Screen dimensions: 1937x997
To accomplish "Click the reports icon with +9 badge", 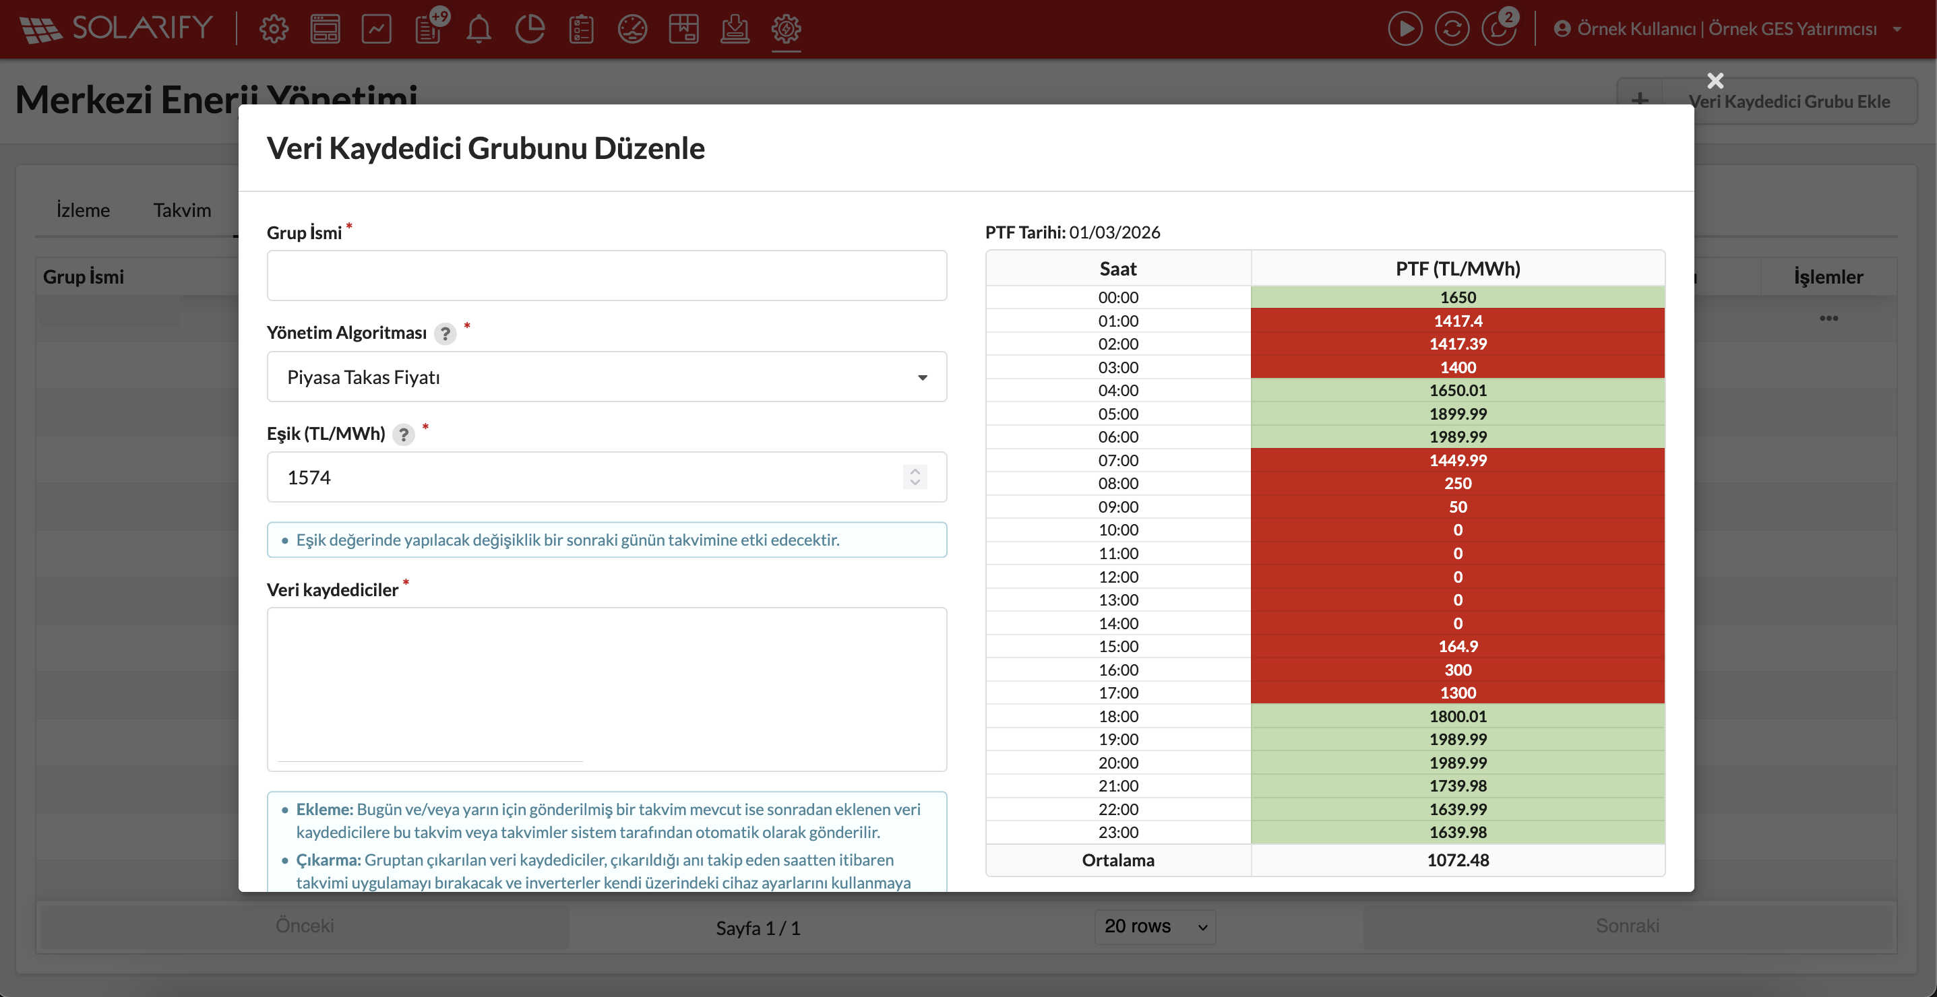I will (429, 29).
